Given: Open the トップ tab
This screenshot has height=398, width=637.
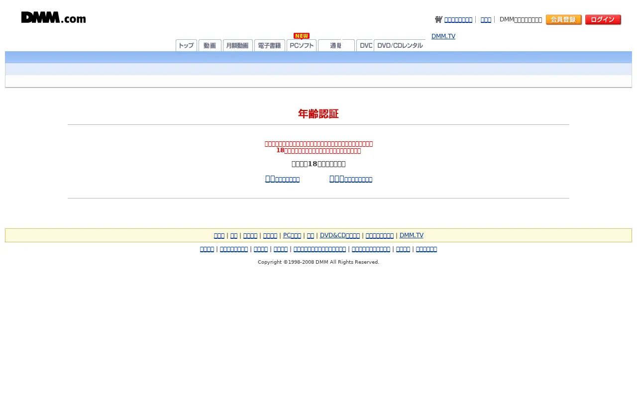Looking at the screenshot, I should [x=186, y=45].
